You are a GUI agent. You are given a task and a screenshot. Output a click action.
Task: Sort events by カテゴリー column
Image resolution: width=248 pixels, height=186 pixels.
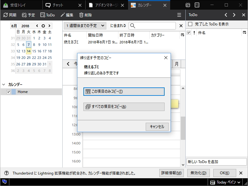pyautogui.click(x=165, y=35)
